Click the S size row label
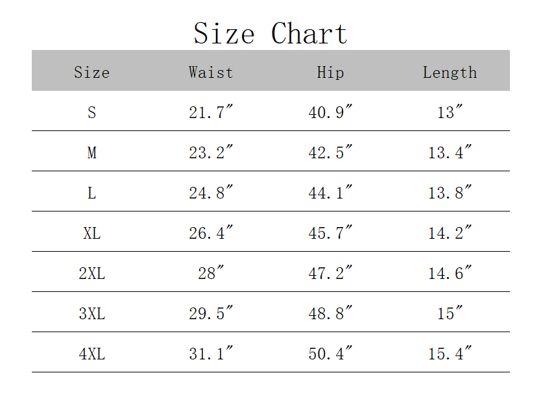Screen dimensions: 543x399 coord(91,113)
